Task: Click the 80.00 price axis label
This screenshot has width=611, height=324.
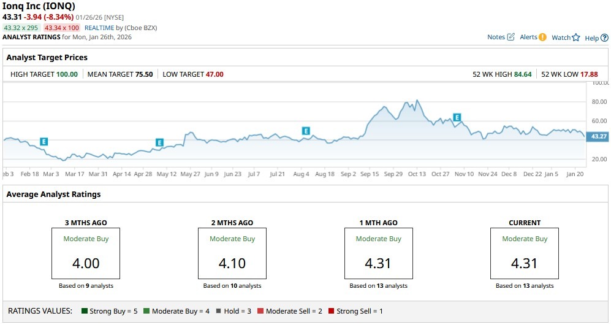Action: (x=599, y=101)
